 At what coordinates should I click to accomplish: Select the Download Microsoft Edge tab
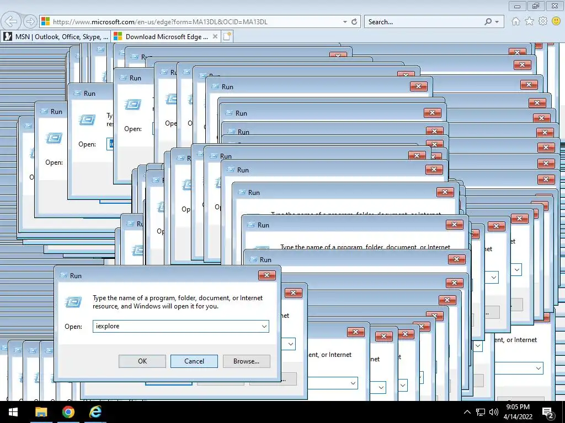[x=166, y=36]
